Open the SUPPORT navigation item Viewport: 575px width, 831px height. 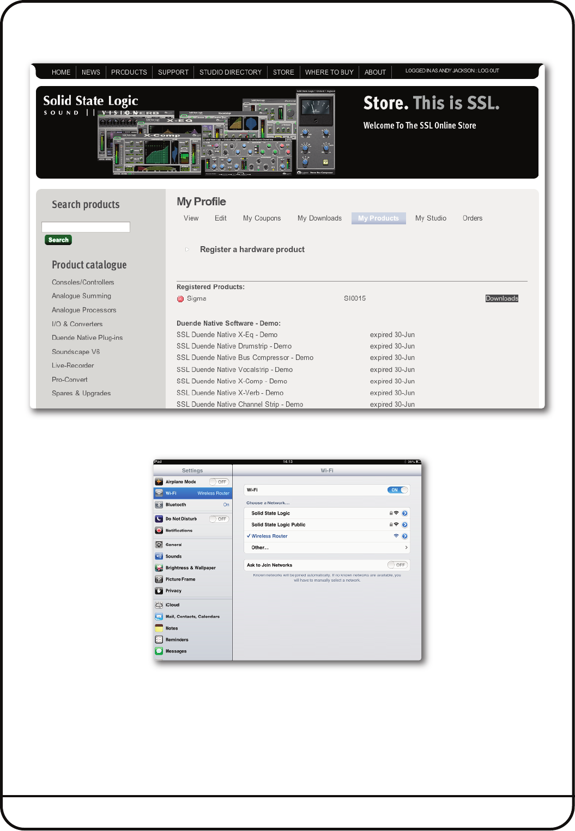pyautogui.click(x=173, y=72)
